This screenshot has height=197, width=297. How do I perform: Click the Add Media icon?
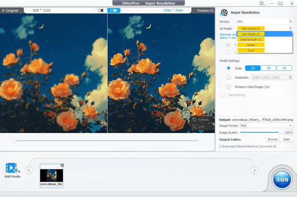[12, 169]
